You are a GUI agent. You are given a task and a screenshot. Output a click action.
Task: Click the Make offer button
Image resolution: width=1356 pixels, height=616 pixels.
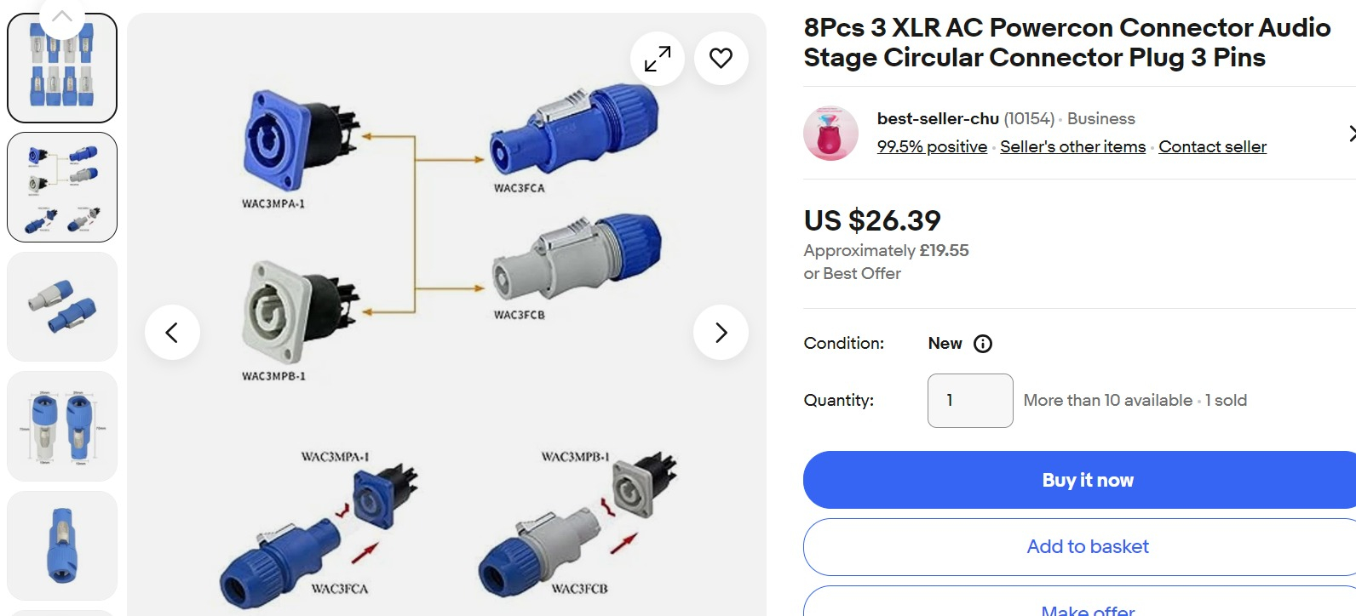1087,607
